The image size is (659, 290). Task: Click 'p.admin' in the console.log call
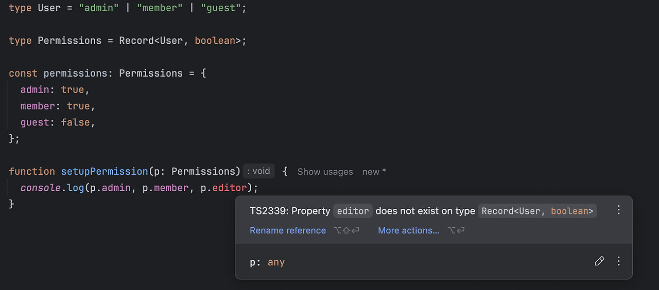(x=111, y=188)
